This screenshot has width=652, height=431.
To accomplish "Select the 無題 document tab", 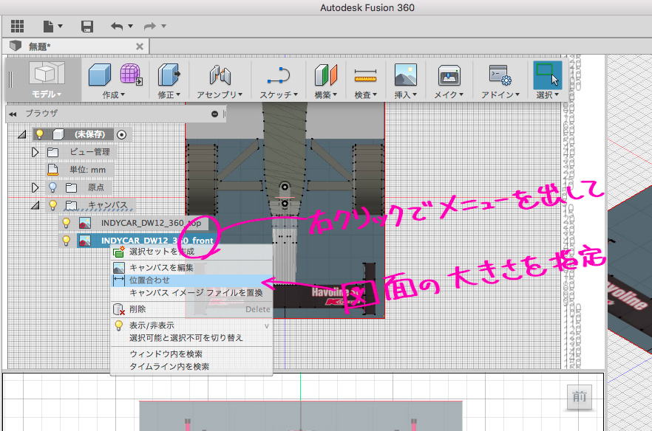I will coord(76,46).
